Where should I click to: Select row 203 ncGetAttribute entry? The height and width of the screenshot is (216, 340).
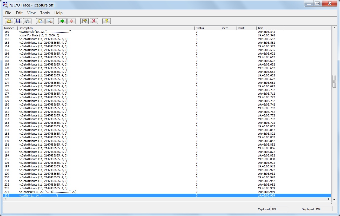(x=167, y=188)
